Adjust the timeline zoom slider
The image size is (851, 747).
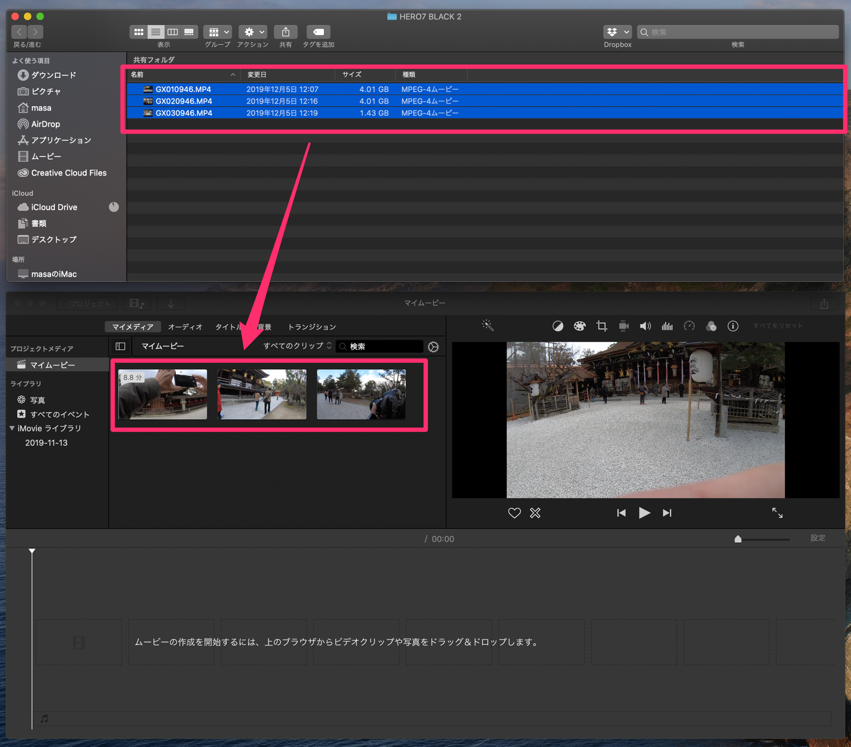point(738,539)
